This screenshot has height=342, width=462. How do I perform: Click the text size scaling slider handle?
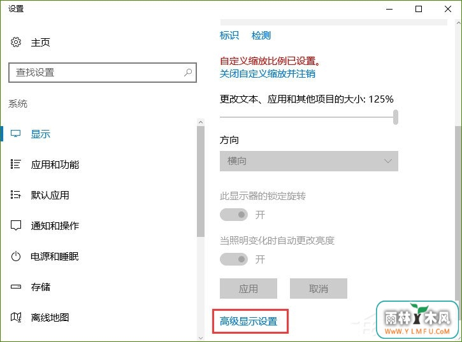[x=396, y=117]
